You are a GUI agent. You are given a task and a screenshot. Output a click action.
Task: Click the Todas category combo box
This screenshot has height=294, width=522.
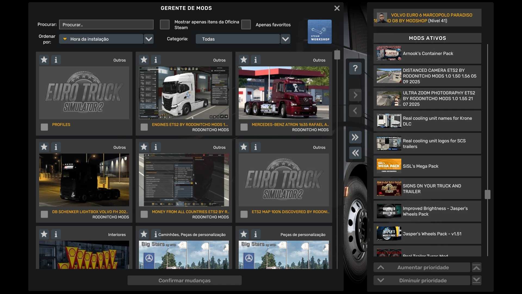238,39
